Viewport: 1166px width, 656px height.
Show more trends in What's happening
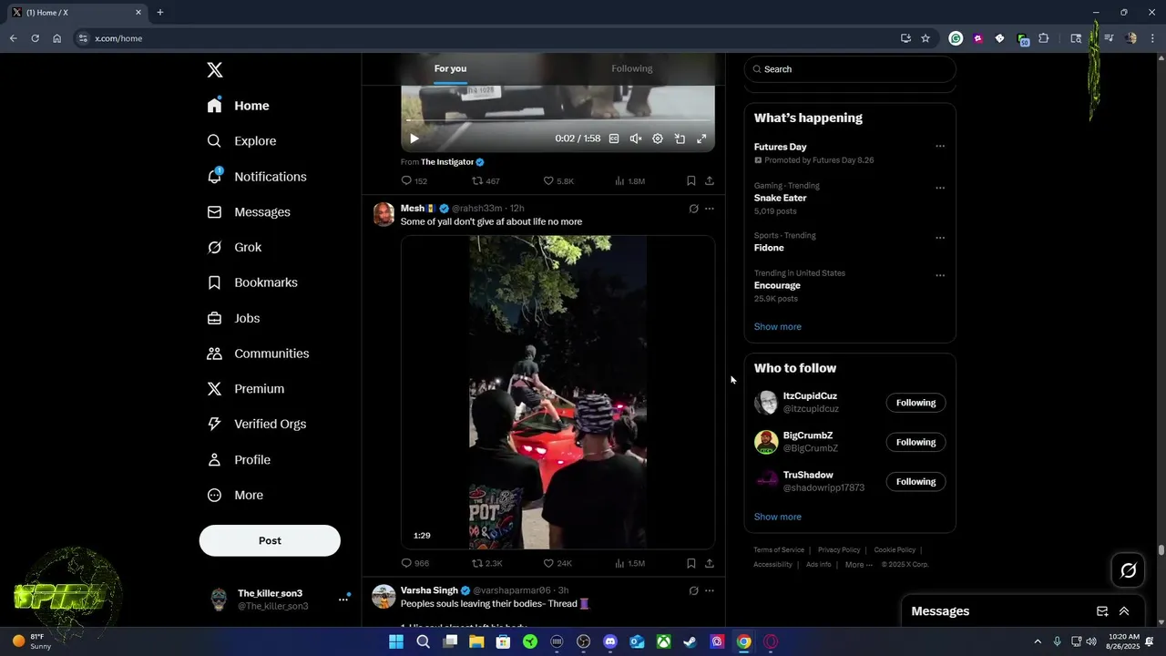tap(778, 327)
